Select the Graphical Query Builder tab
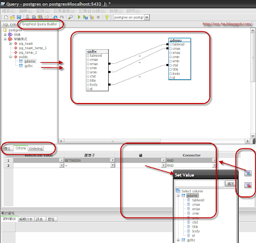Screen dimensions: 256x243 (40, 24)
